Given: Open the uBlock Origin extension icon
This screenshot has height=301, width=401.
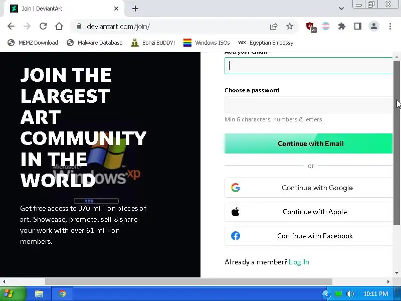Looking at the screenshot, I should coord(311,27).
